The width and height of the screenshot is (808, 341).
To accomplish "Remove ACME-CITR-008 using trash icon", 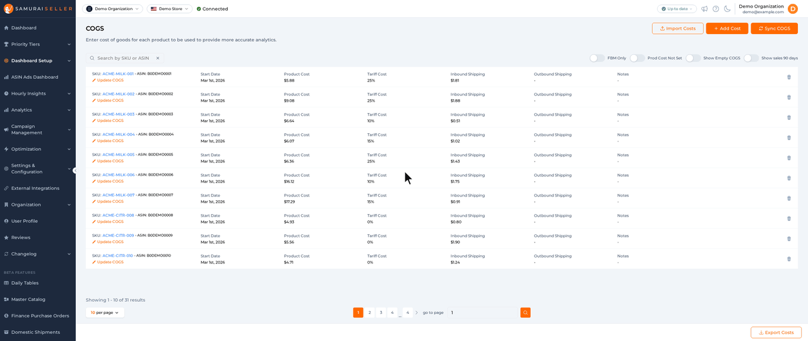I will (788, 218).
